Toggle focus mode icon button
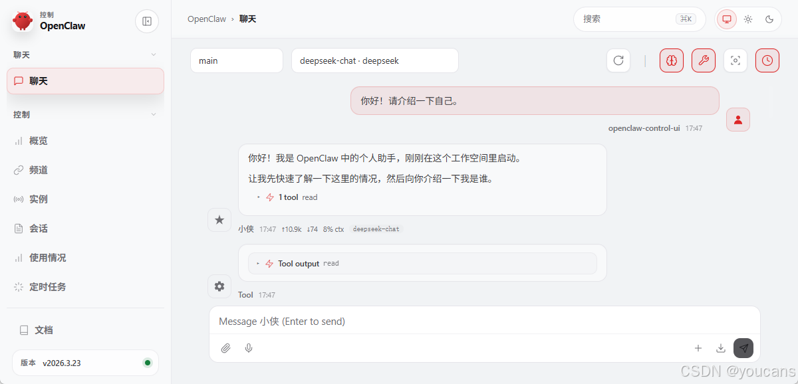 point(735,60)
